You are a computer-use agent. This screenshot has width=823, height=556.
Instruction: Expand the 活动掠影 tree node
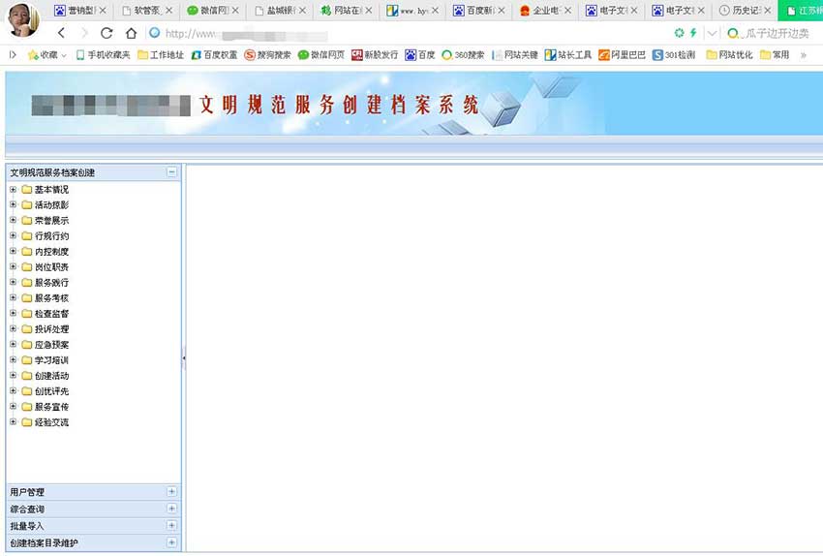point(14,205)
